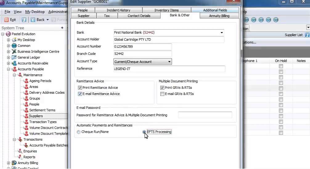This screenshot has width=310, height=169.
Task: Collapse the Accounts Payable node
Action: pyautogui.click(x=9, y=69)
